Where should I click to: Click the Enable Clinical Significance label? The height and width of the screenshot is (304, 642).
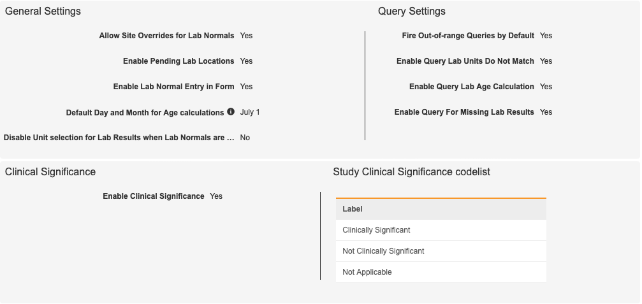coord(153,196)
